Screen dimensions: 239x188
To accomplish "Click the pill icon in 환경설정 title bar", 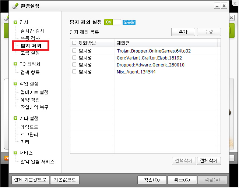I will pos(15,6).
